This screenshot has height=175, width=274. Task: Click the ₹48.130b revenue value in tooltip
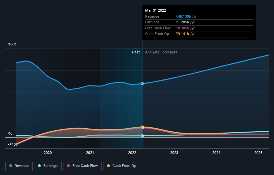pos(183,16)
